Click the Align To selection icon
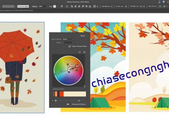Screen dimensions: 169x117 coord(67,6)
